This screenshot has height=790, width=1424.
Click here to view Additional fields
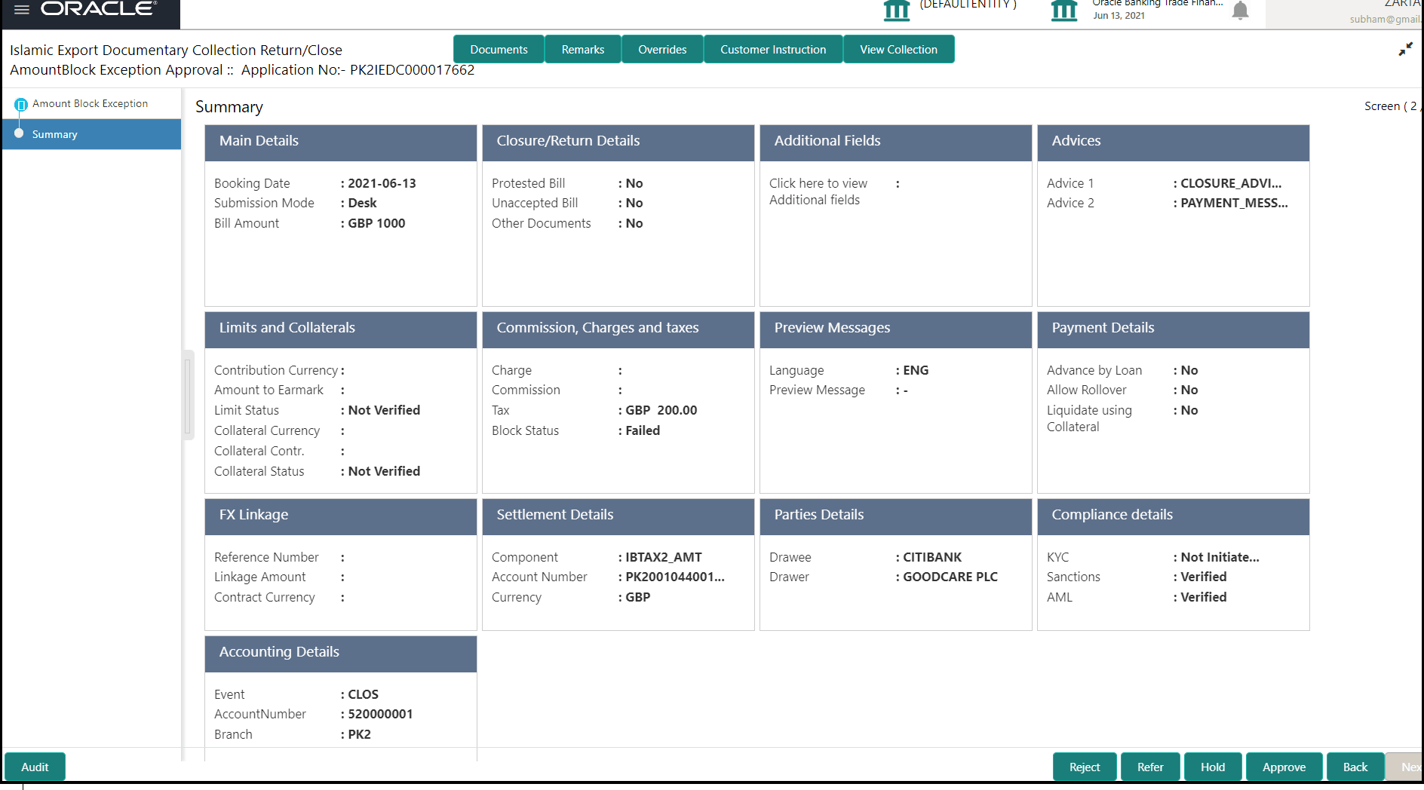coord(818,191)
